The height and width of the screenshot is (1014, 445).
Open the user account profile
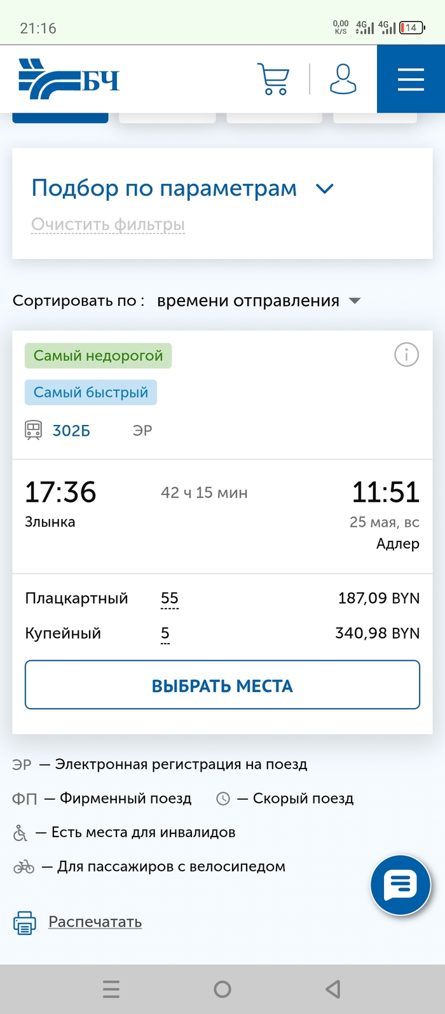[343, 80]
